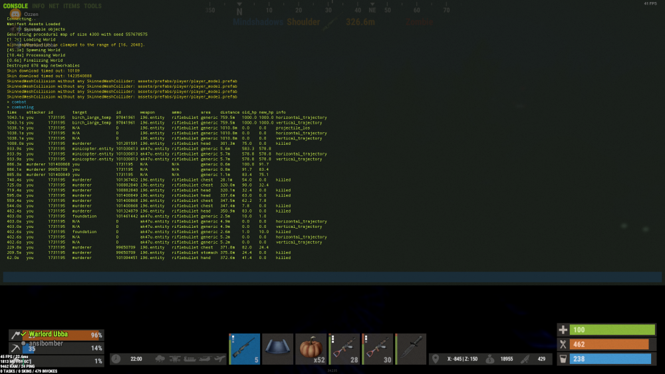665x374 pixels.
Task: Click the map pin coordinates icon
Action: (436, 359)
